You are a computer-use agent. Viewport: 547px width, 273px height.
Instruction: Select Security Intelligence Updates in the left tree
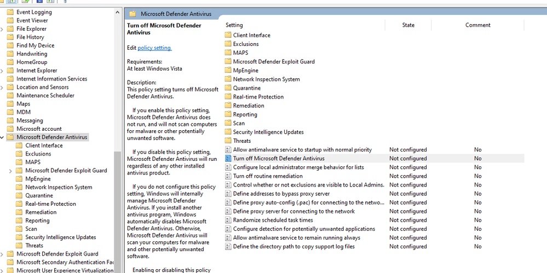point(61,237)
